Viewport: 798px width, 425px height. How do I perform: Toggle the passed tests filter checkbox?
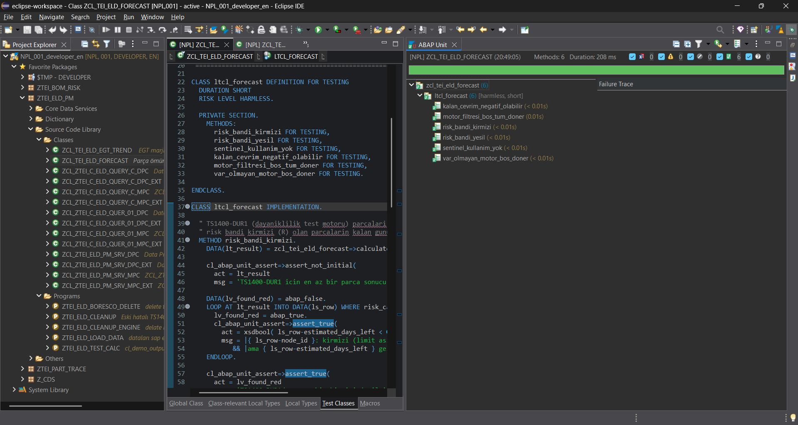[720, 57]
